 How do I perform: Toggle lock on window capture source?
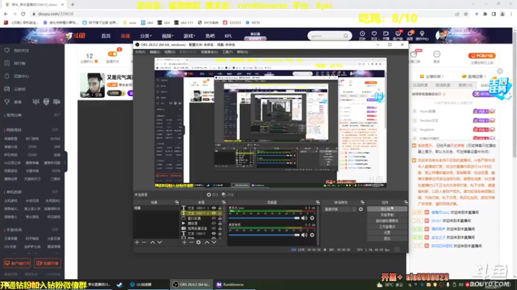220,218
